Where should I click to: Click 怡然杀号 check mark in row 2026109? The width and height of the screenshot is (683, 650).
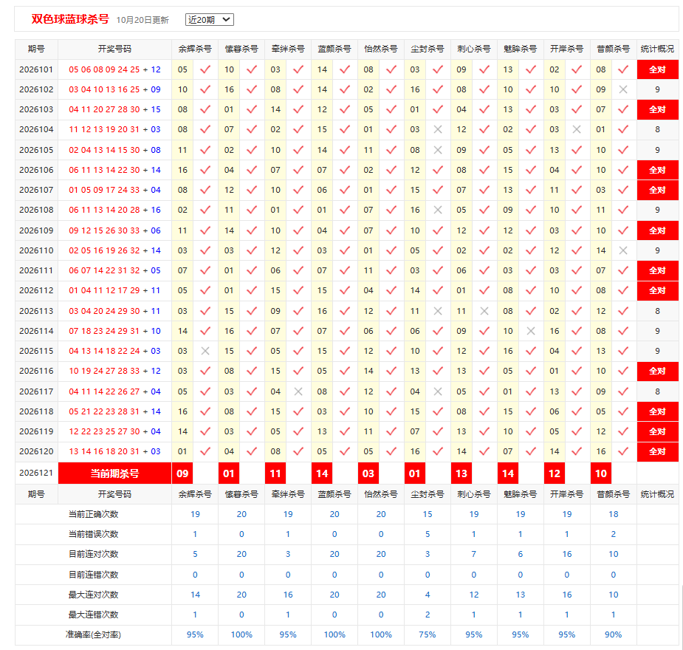coord(391,230)
